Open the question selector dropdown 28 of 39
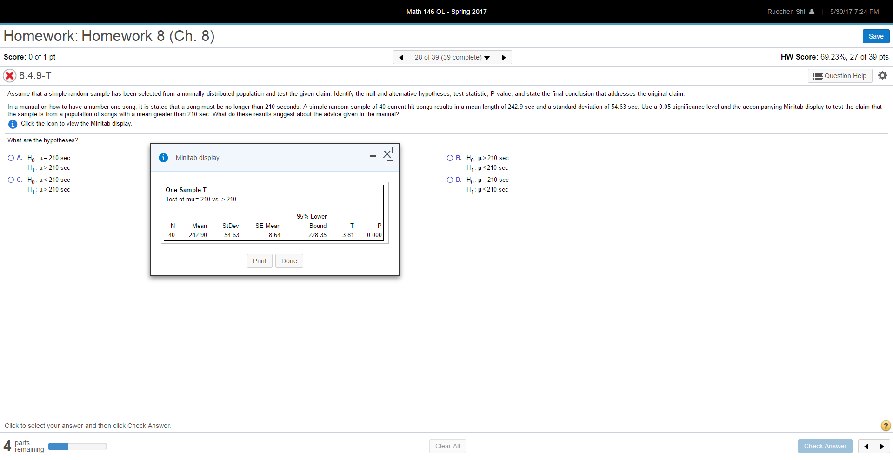Image resolution: width=893 pixels, height=460 pixels. (452, 57)
